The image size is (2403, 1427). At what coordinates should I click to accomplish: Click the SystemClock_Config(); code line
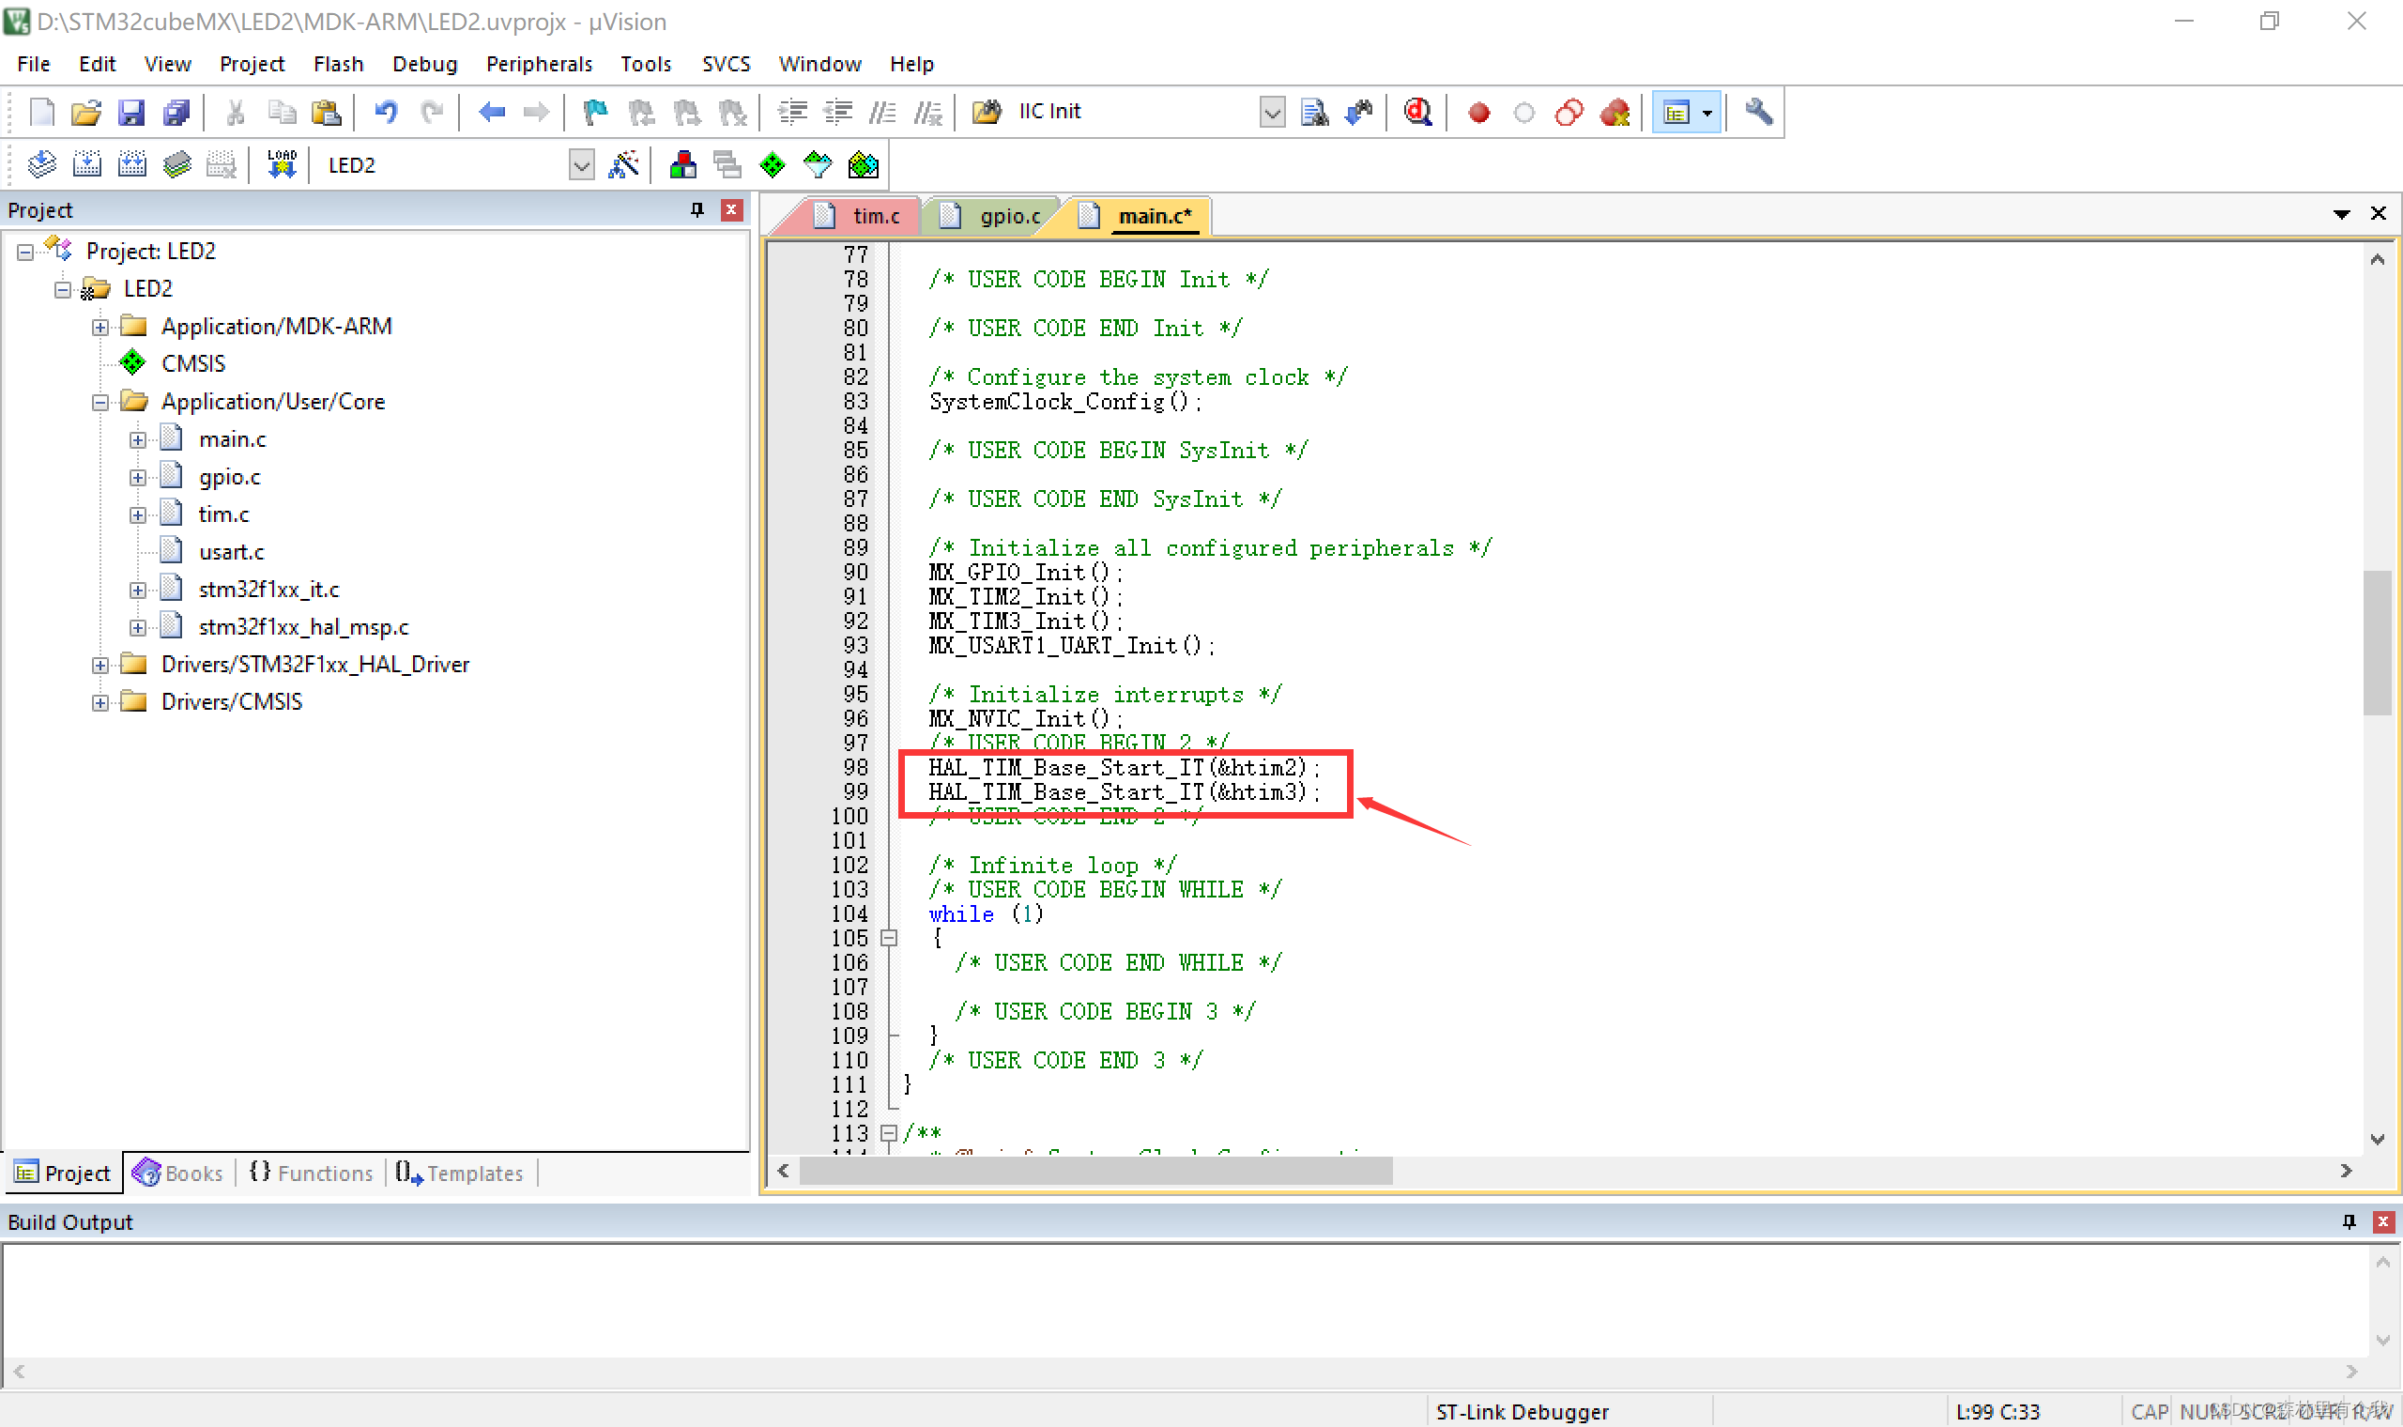coord(1064,402)
